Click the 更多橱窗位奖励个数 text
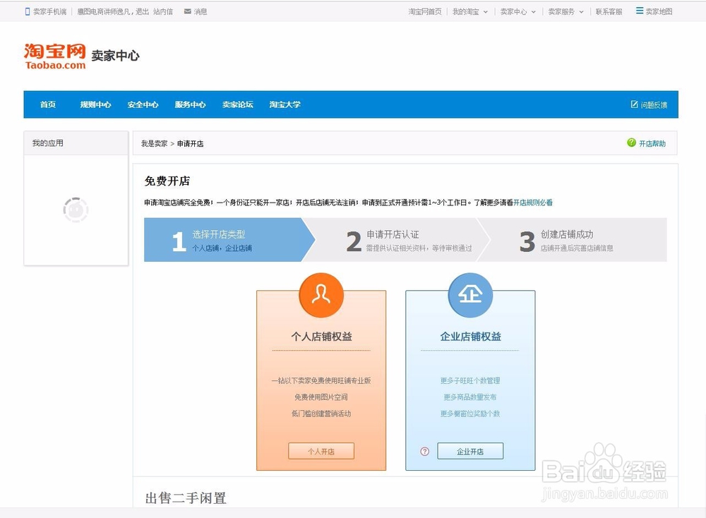 [470, 414]
